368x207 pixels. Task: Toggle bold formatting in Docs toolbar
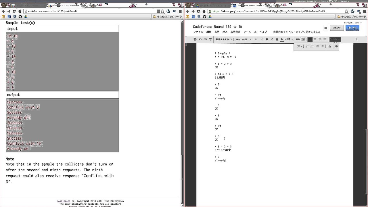pos(267,39)
